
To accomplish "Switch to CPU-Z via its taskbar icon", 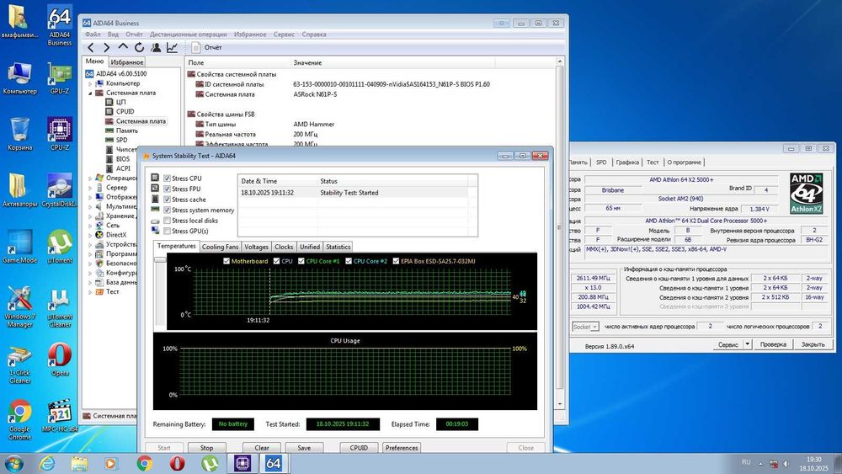I will [242, 463].
